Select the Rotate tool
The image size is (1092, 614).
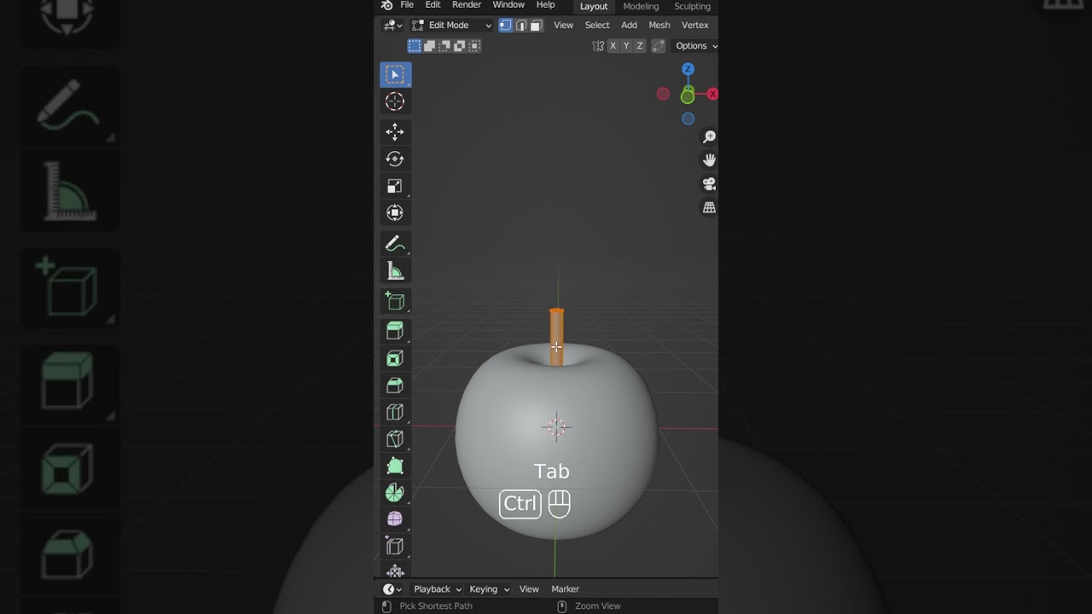coord(395,159)
